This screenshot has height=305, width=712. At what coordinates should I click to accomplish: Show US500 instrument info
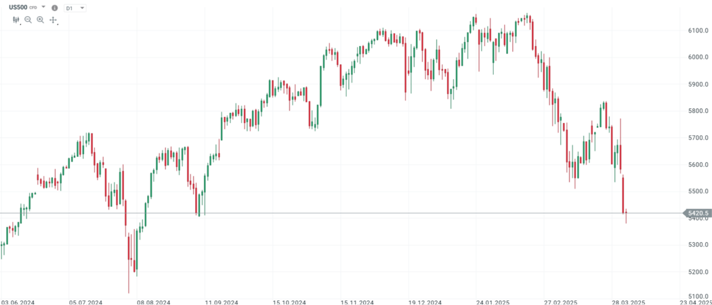(55, 8)
